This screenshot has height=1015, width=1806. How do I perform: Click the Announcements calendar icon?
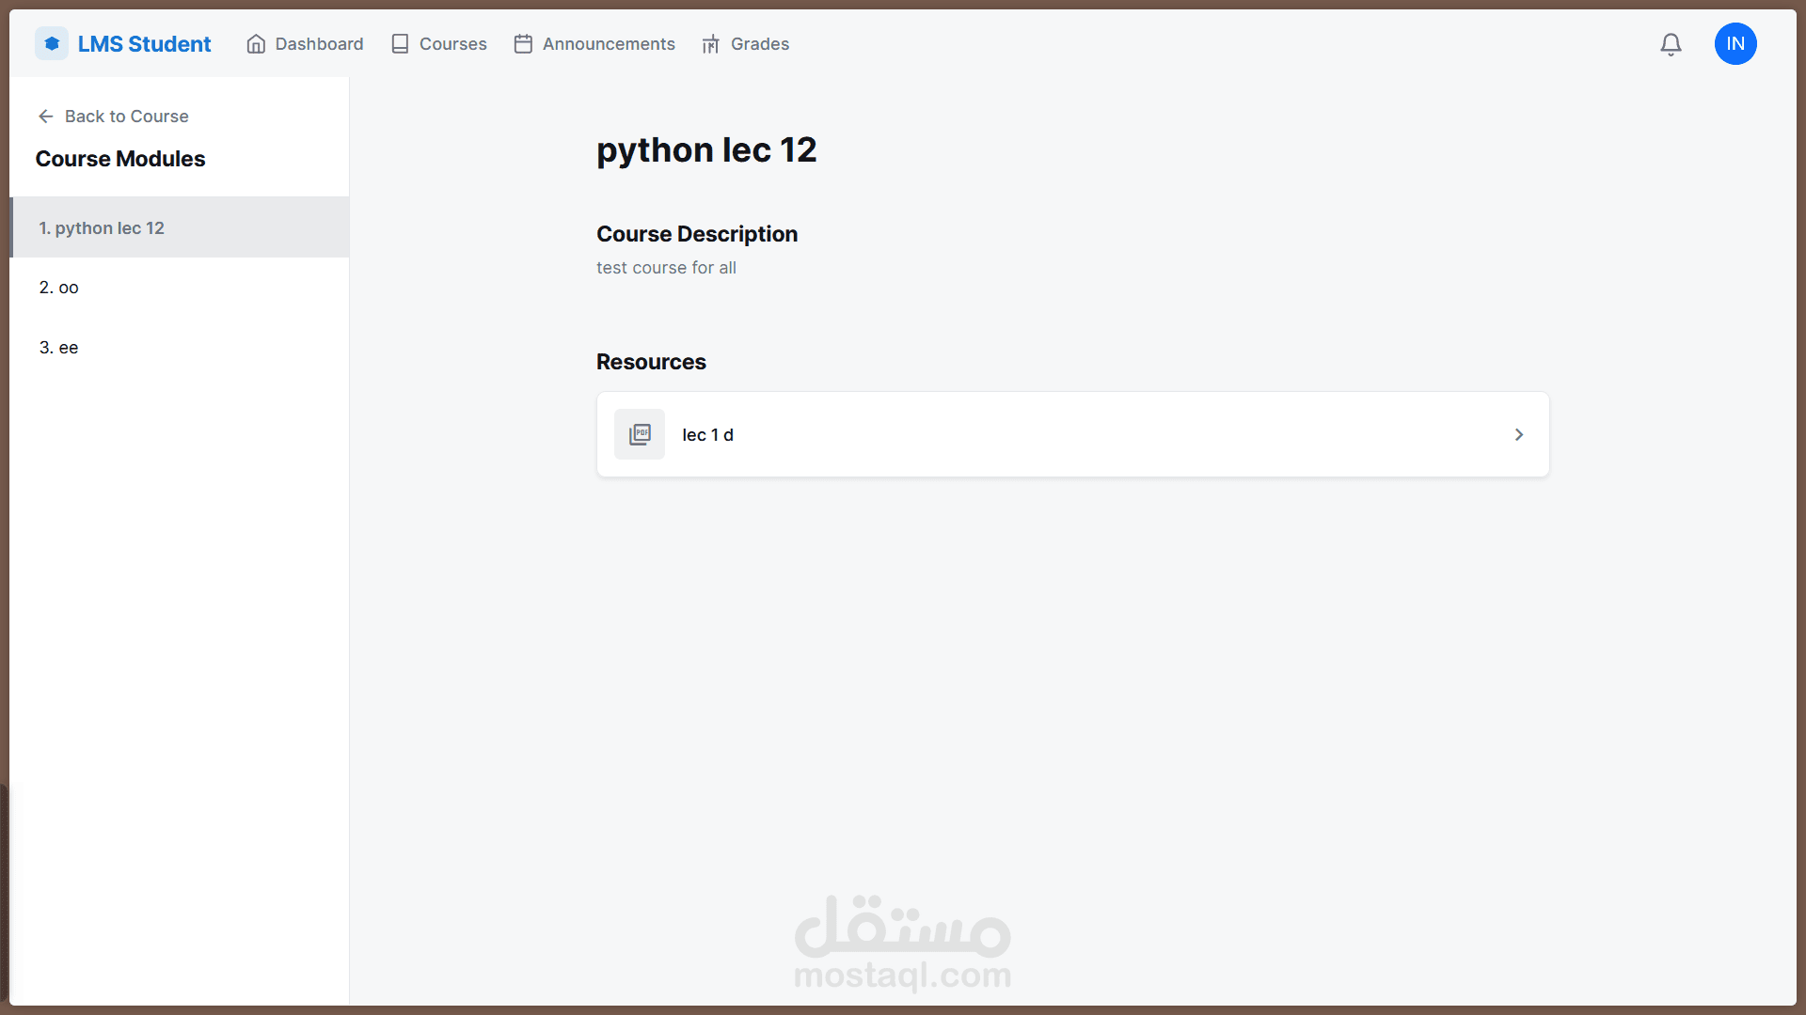coord(523,44)
